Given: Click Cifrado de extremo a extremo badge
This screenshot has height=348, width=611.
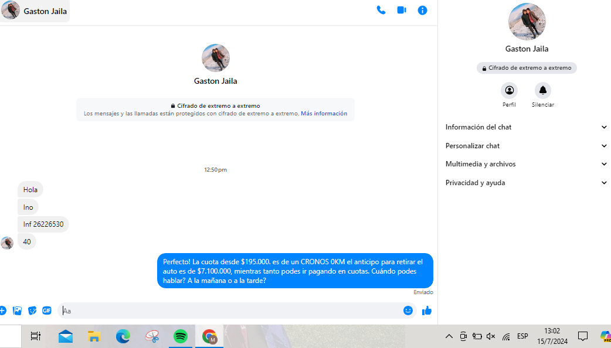Looking at the screenshot, I should (x=527, y=68).
